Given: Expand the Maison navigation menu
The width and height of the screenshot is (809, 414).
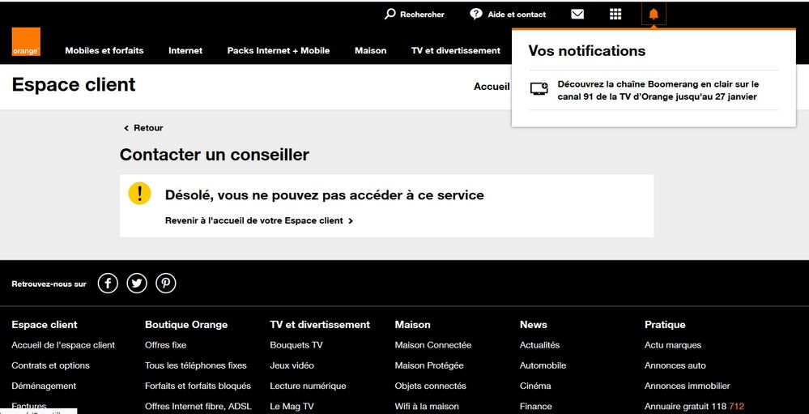Looking at the screenshot, I should pyautogui.click(x=370, y=50).
